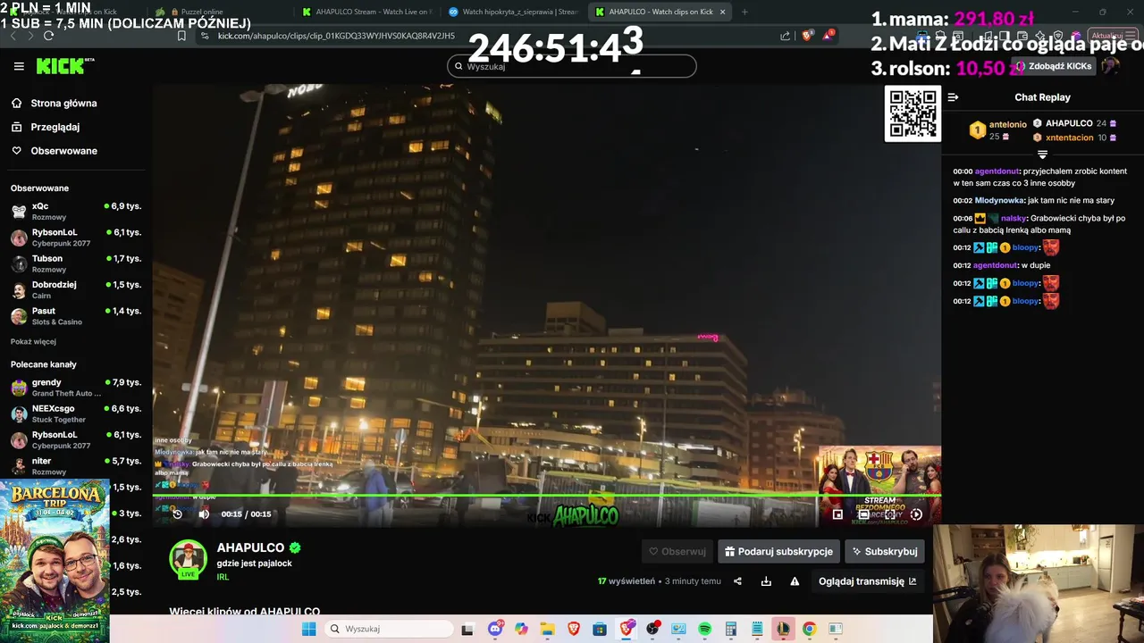The height and width of the screenshot is (643, 1144).
Task: Open NEEXcsgo recommended channel
Action: pyautogui.click(x=76, y=413)
